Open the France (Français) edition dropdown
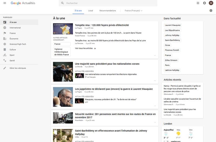 tap(133, 11)
